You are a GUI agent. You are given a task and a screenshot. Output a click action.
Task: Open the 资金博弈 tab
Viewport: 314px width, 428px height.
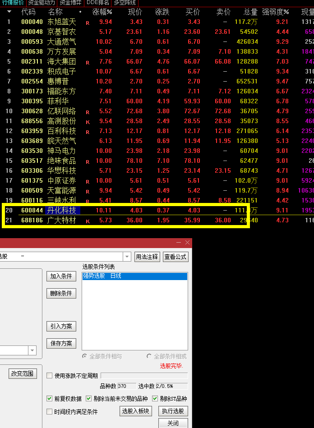pyautogui.click(x=70, y=3)
